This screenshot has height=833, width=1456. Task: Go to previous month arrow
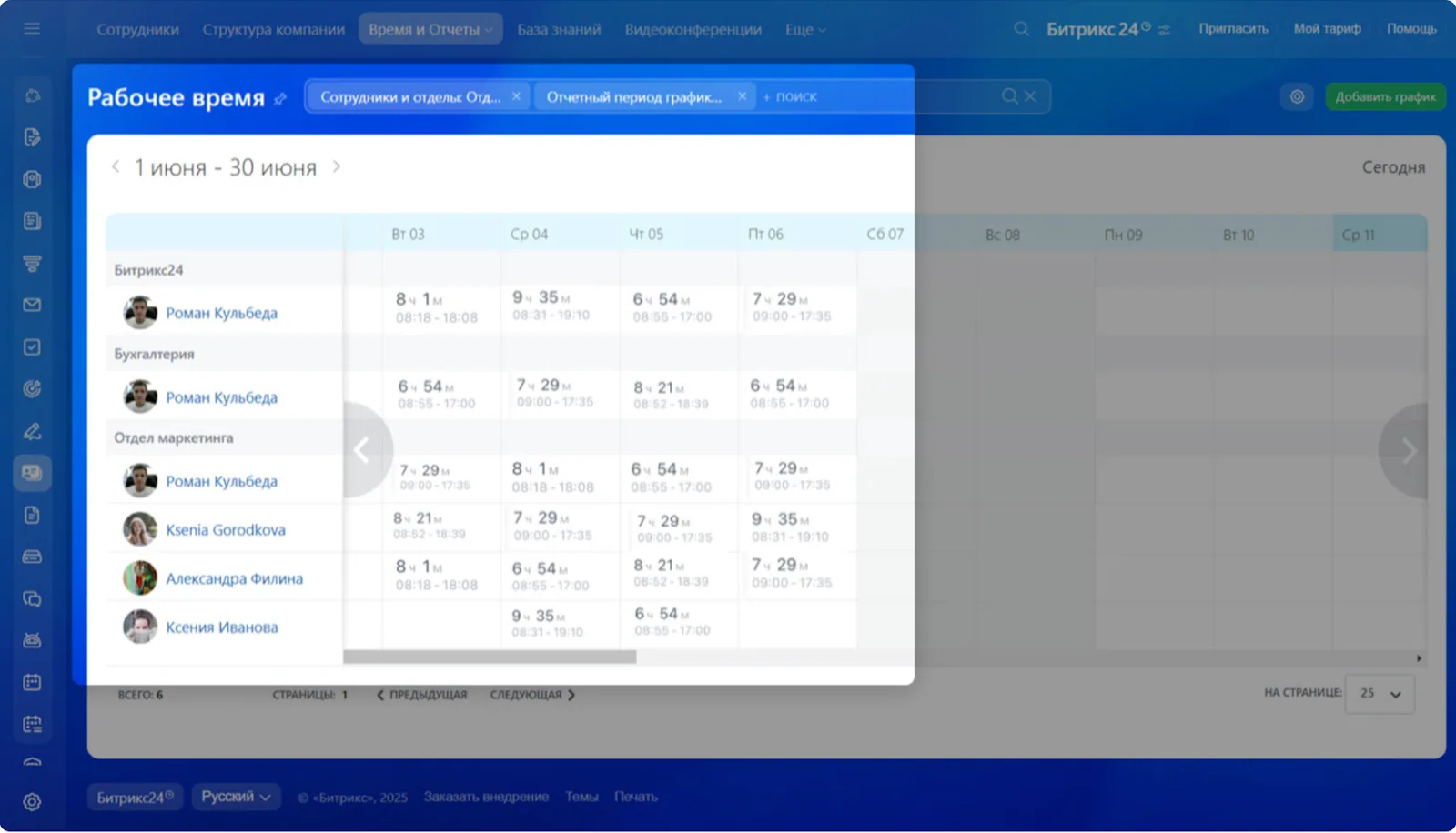pyautogui.click(x=116, y=166)
